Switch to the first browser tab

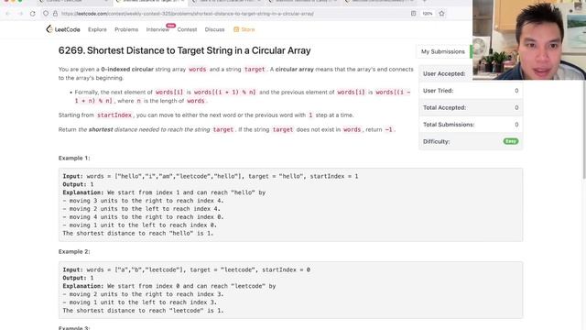point(73,2)
